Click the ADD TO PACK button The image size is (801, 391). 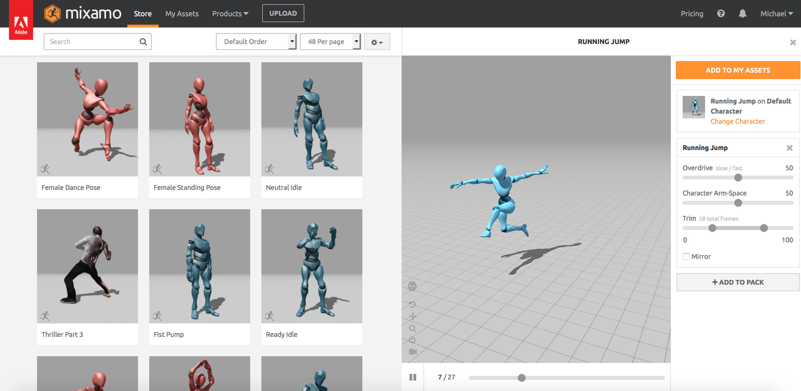pos(738,282)
